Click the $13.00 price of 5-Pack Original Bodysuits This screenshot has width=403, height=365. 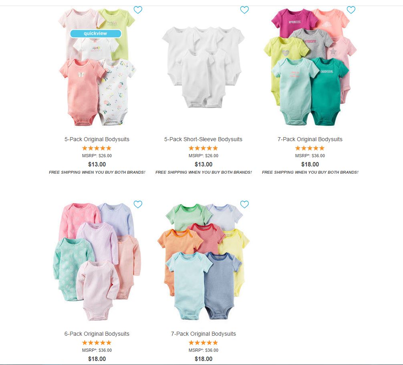(x=97, y=164)
